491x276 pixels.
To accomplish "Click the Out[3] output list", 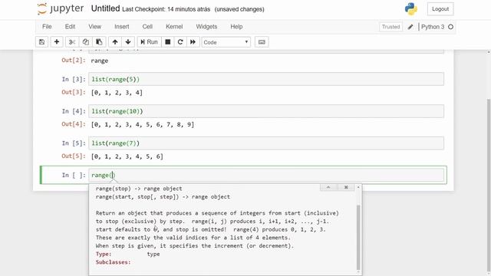I will pyautogui.click(x=117, y=93).
